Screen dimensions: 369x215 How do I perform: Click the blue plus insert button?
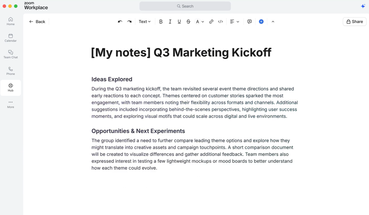pyautogui.click(x=261, y=22)
